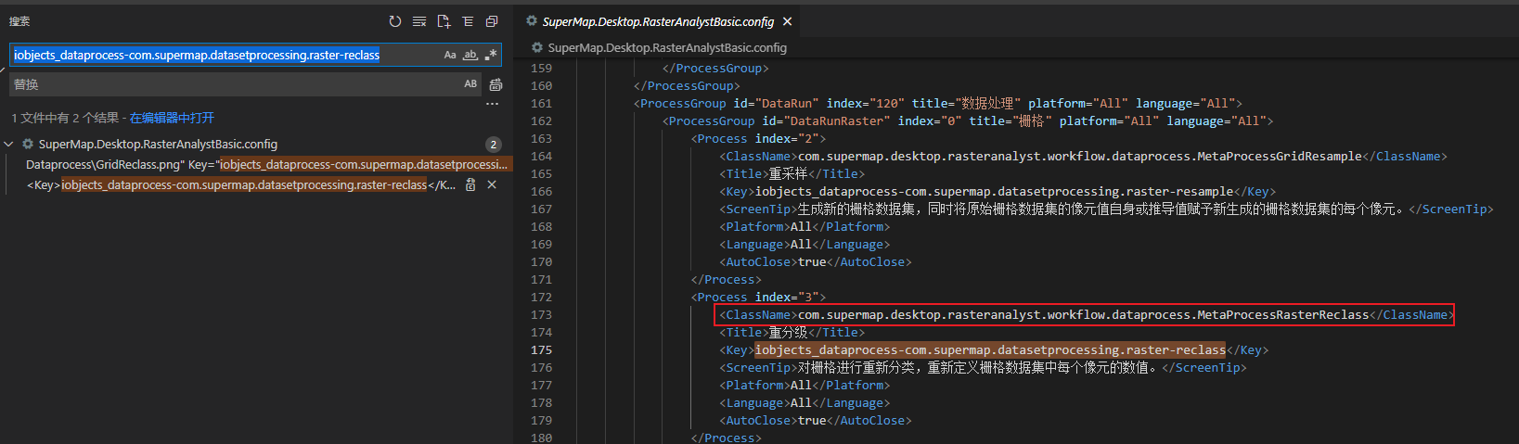
Task: Click ProcessGroup id="DataRun" line
Action: click(x=938, y=103)
